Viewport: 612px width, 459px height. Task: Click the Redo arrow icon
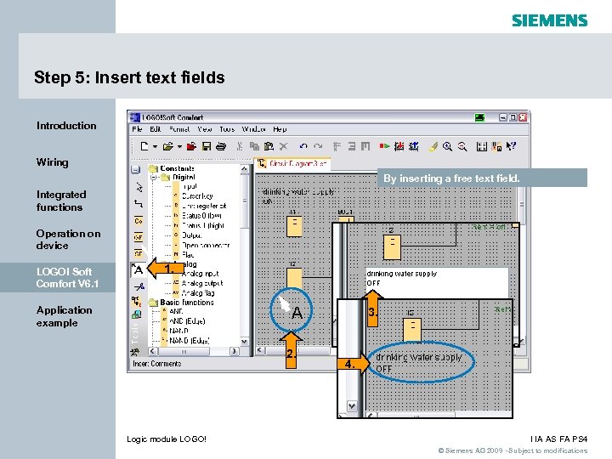[318, 146]
